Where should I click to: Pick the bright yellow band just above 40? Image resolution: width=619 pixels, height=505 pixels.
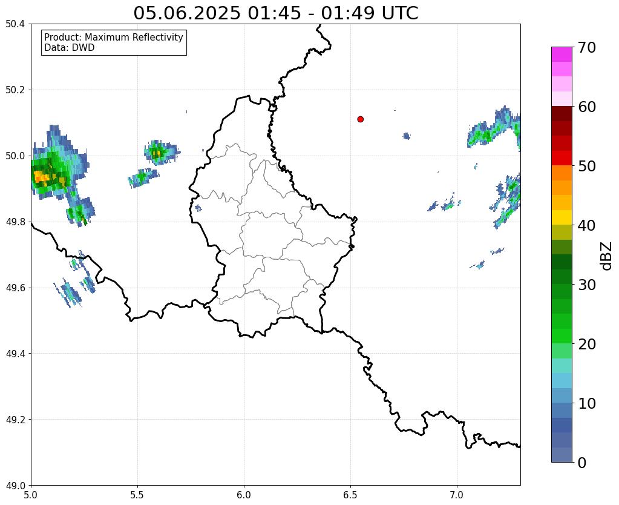coord(562,217)
